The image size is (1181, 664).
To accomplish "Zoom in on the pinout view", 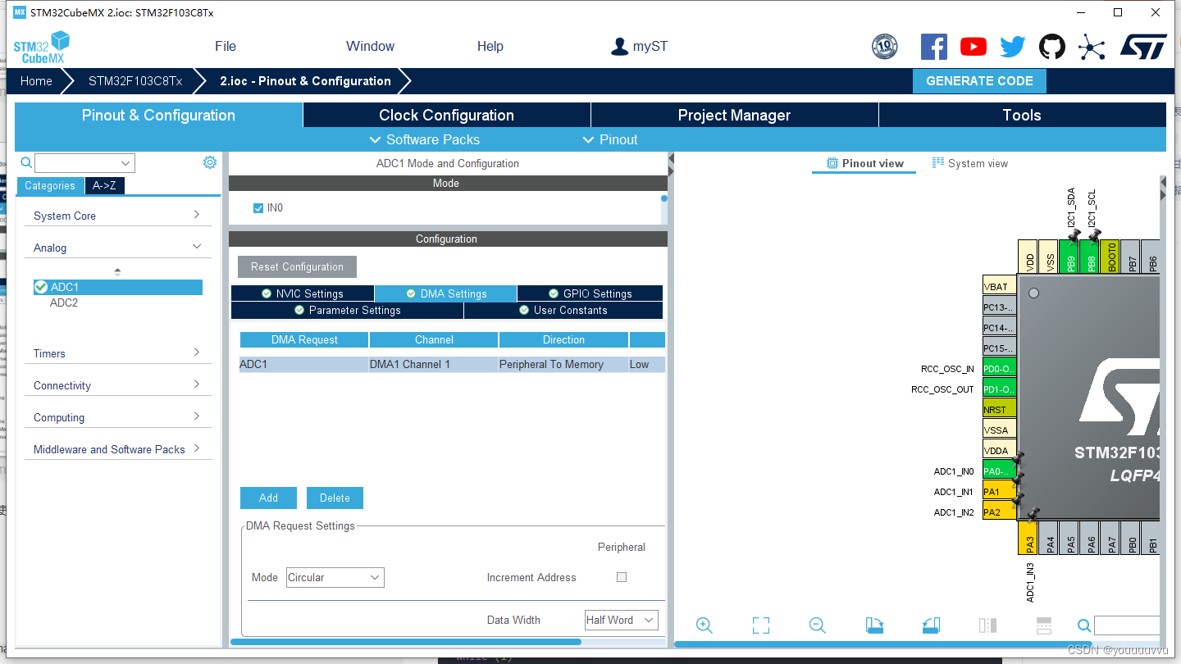I will click(x=704, y=625).
